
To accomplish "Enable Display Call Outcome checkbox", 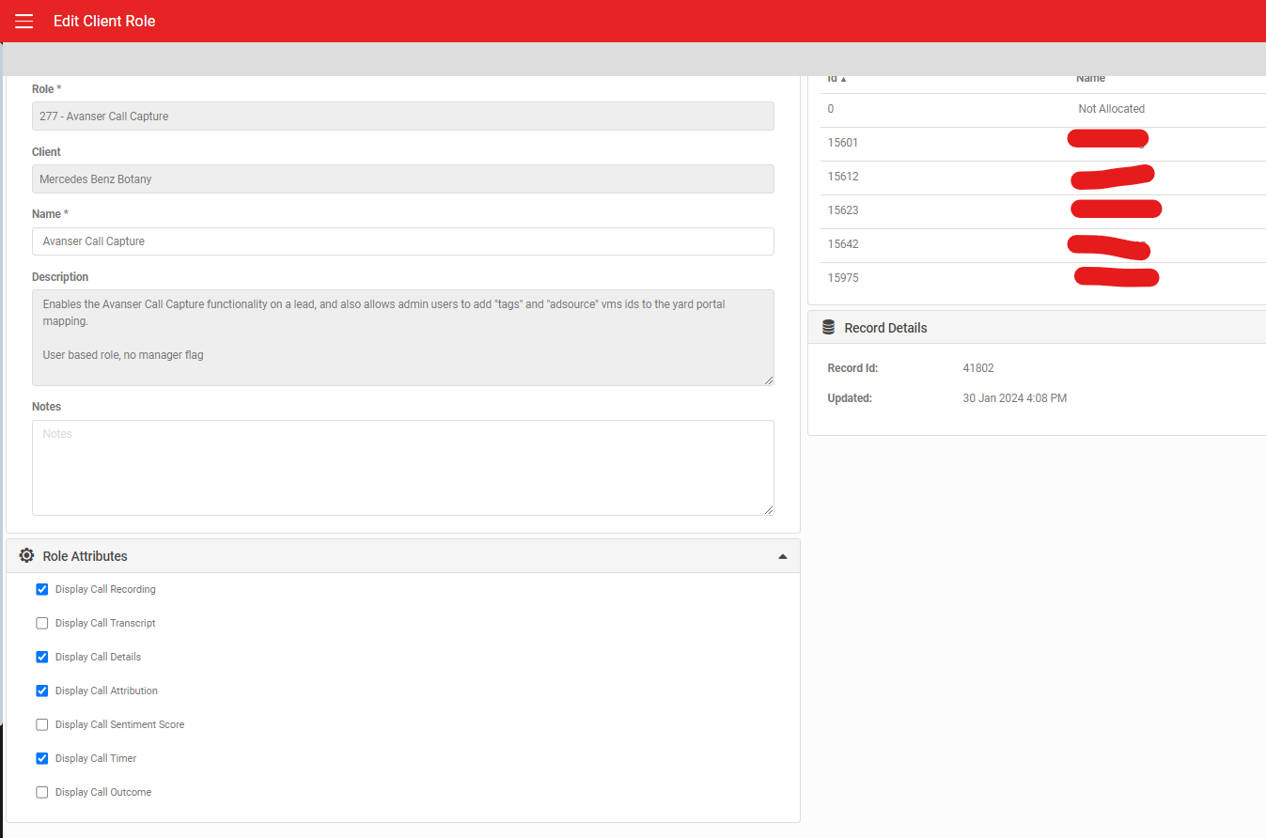I will [41, 792].
